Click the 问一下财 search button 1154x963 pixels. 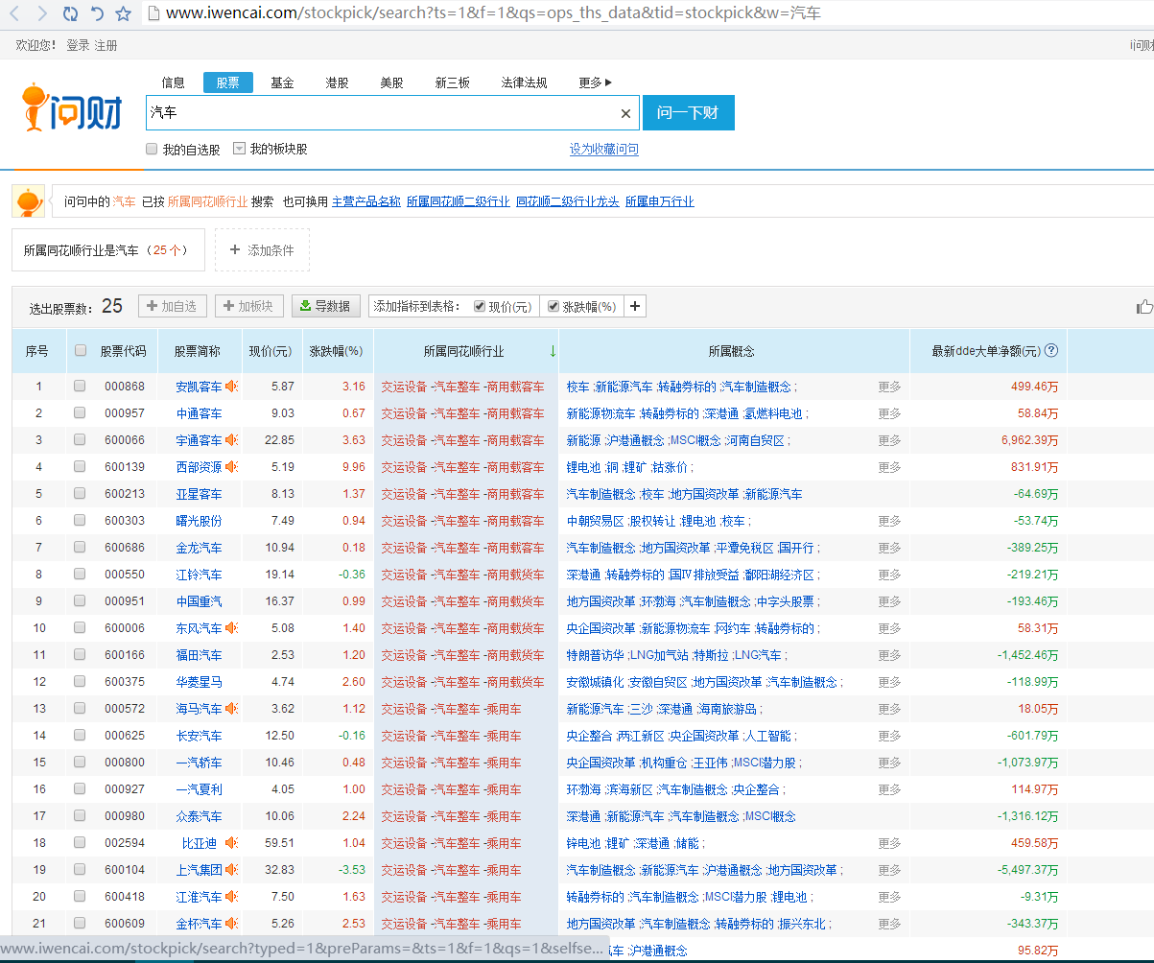[x=688, y=112]
